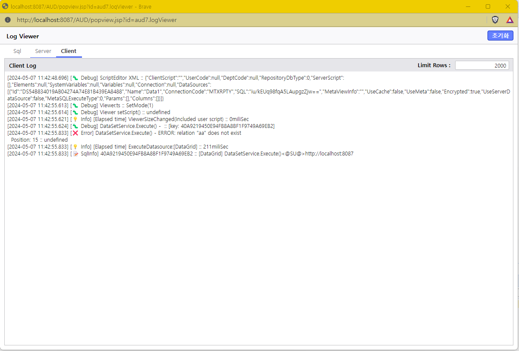Click the Limit Rows input field
519x351 pixels.
[481, 65]
